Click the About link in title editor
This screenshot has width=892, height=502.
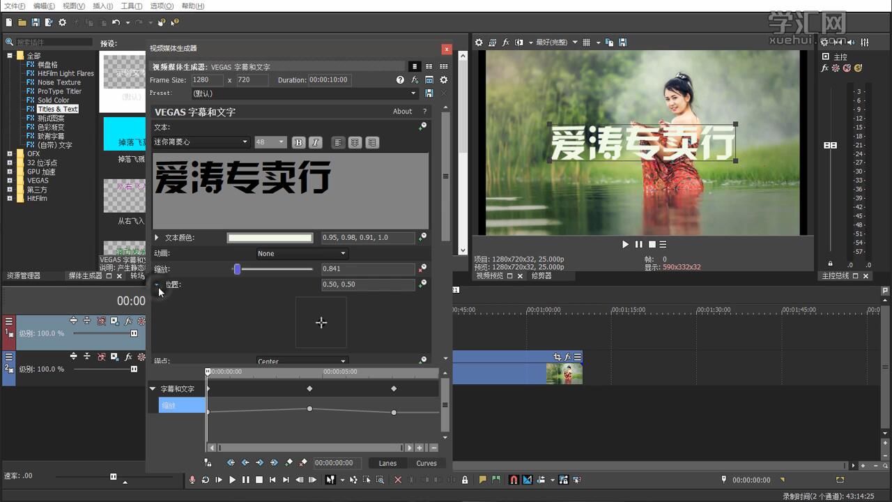tap(402, 112)
